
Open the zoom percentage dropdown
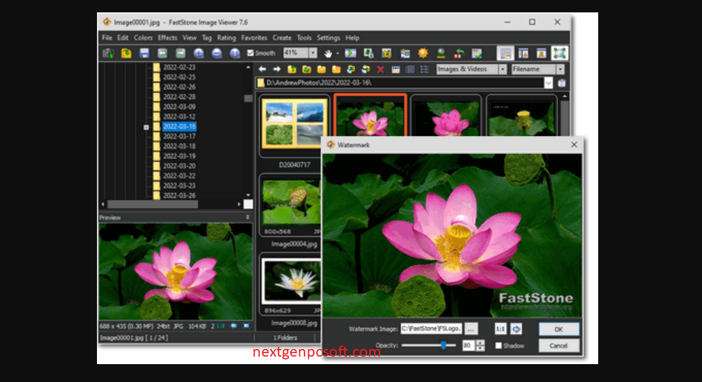tap(313, 53)
